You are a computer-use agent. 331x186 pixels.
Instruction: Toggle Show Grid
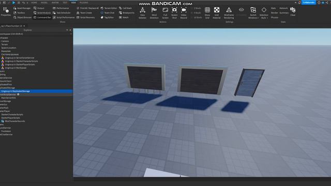[x=207, y=13]
